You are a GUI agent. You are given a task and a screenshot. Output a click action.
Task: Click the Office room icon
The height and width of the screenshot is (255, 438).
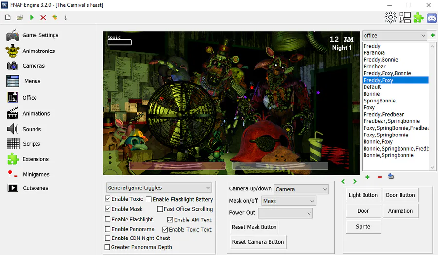tap(13, 98)
